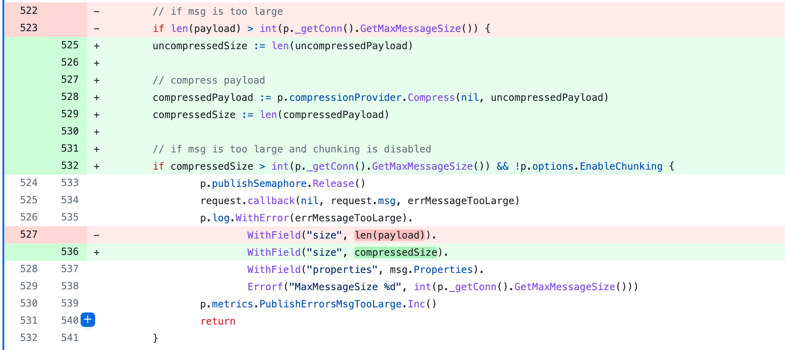This screenshot has width=785, height=350.
Task: Click the blue add-comment plus button on line 540
Action: (x=88, y=320)
